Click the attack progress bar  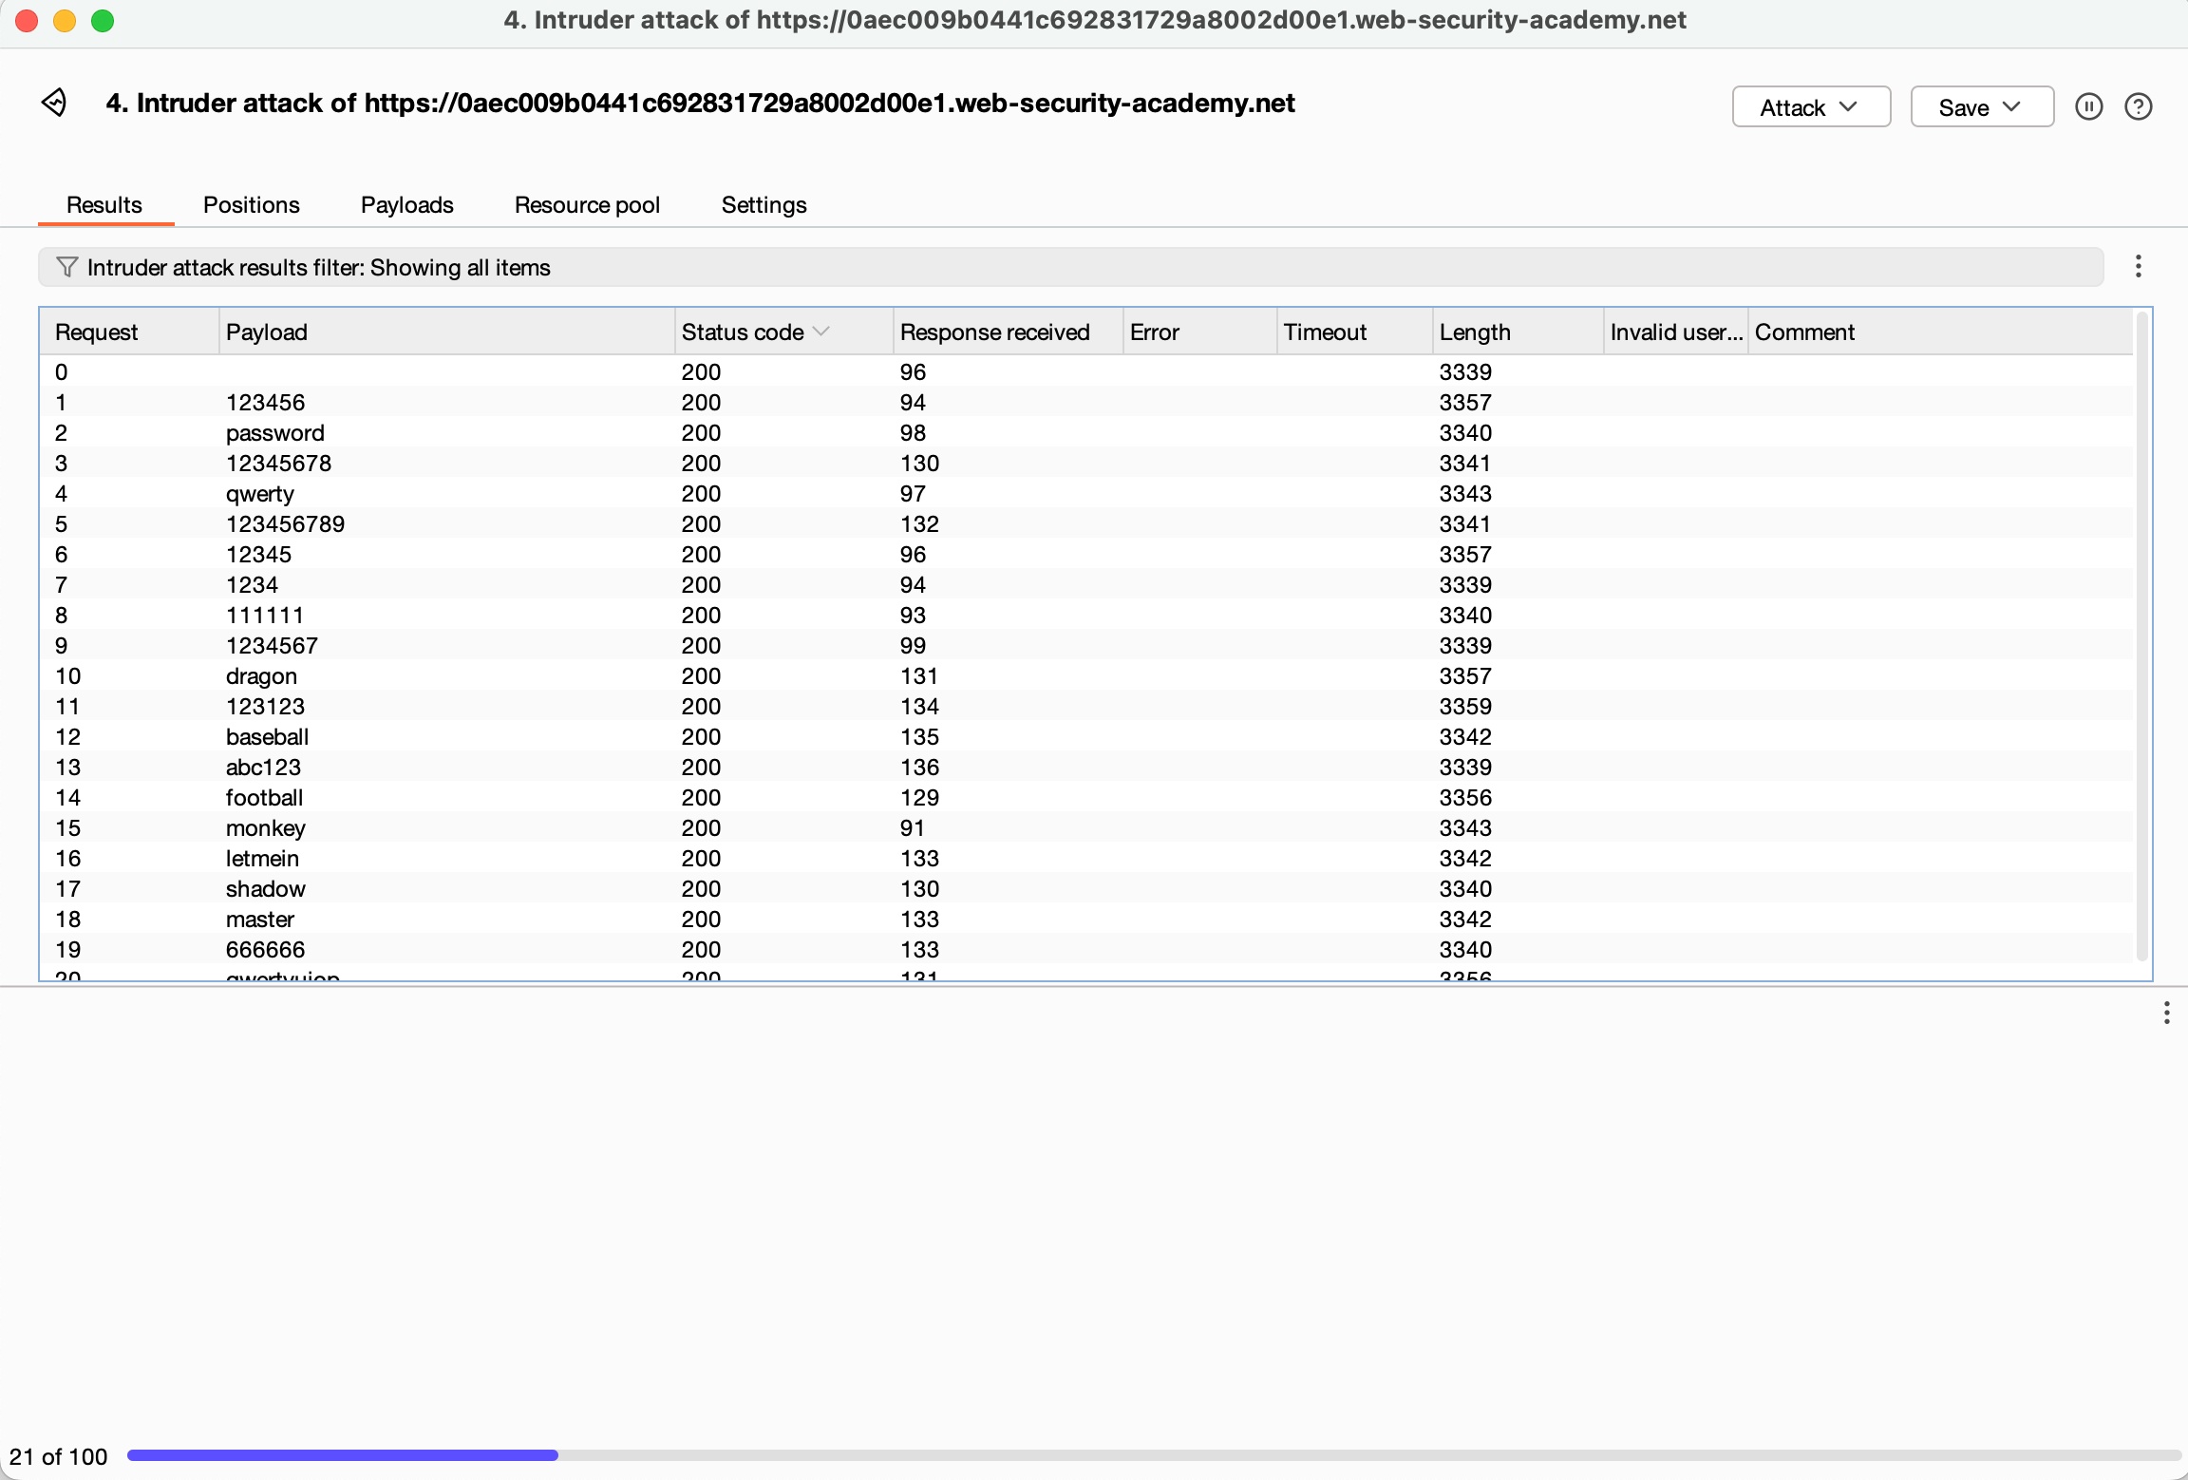[1153, 1455]
